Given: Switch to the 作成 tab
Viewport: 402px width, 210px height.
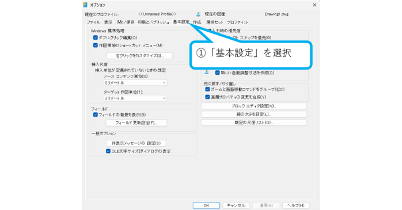Looking at the screenshot, I should (197, 22).
